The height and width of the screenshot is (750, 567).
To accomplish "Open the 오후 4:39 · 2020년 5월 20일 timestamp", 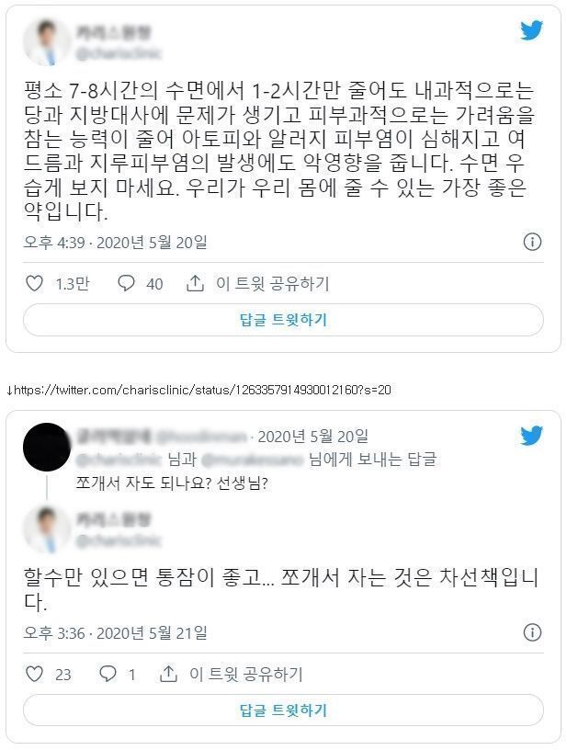I will coord(115,242).
